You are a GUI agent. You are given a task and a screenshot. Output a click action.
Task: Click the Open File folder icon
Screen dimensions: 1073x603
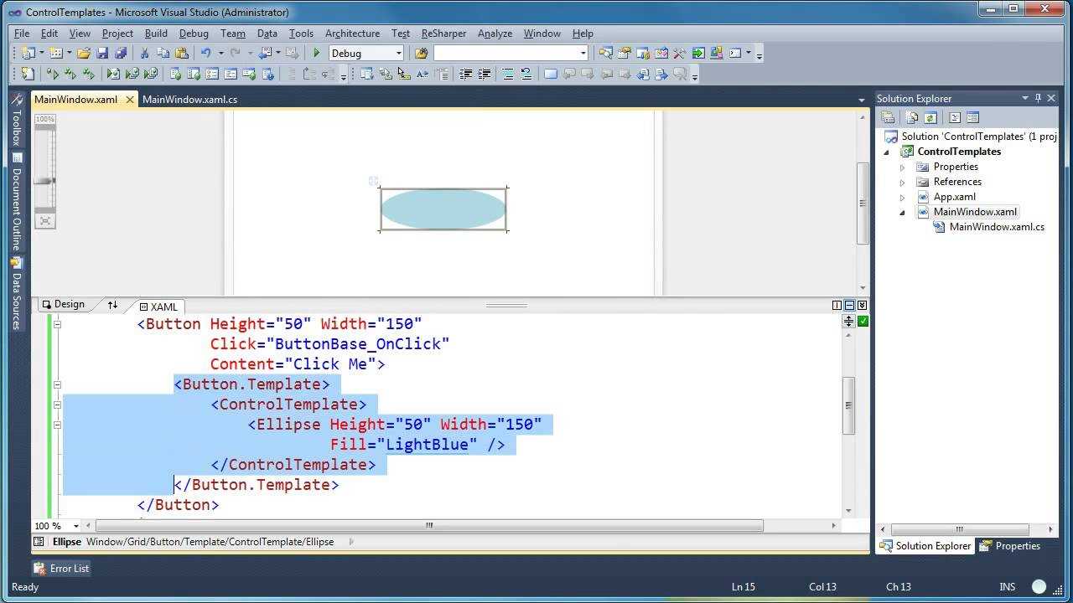[x=83, y=53]
